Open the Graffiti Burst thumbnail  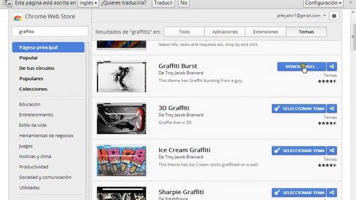[121, 77]
